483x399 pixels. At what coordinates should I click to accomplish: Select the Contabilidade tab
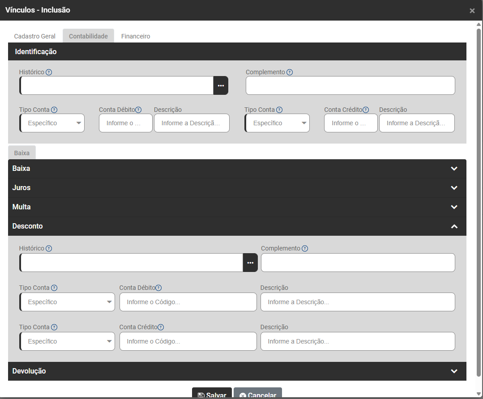[x=88, y=36]
